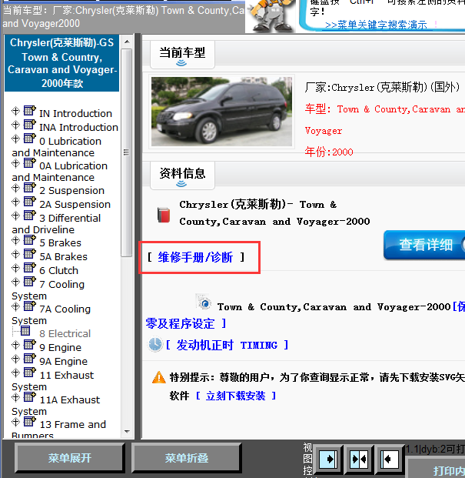
Task: Expand the 3 Differential and Driveline node
Action: click(x=15, y=216)
